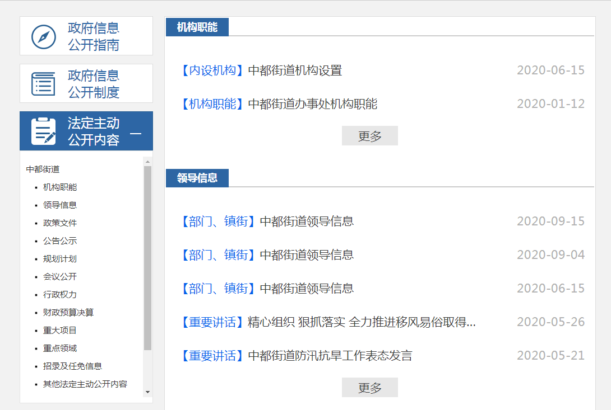Open 财政预算决算 in the sidebar list
611x410 pixels.
point(68,312)
